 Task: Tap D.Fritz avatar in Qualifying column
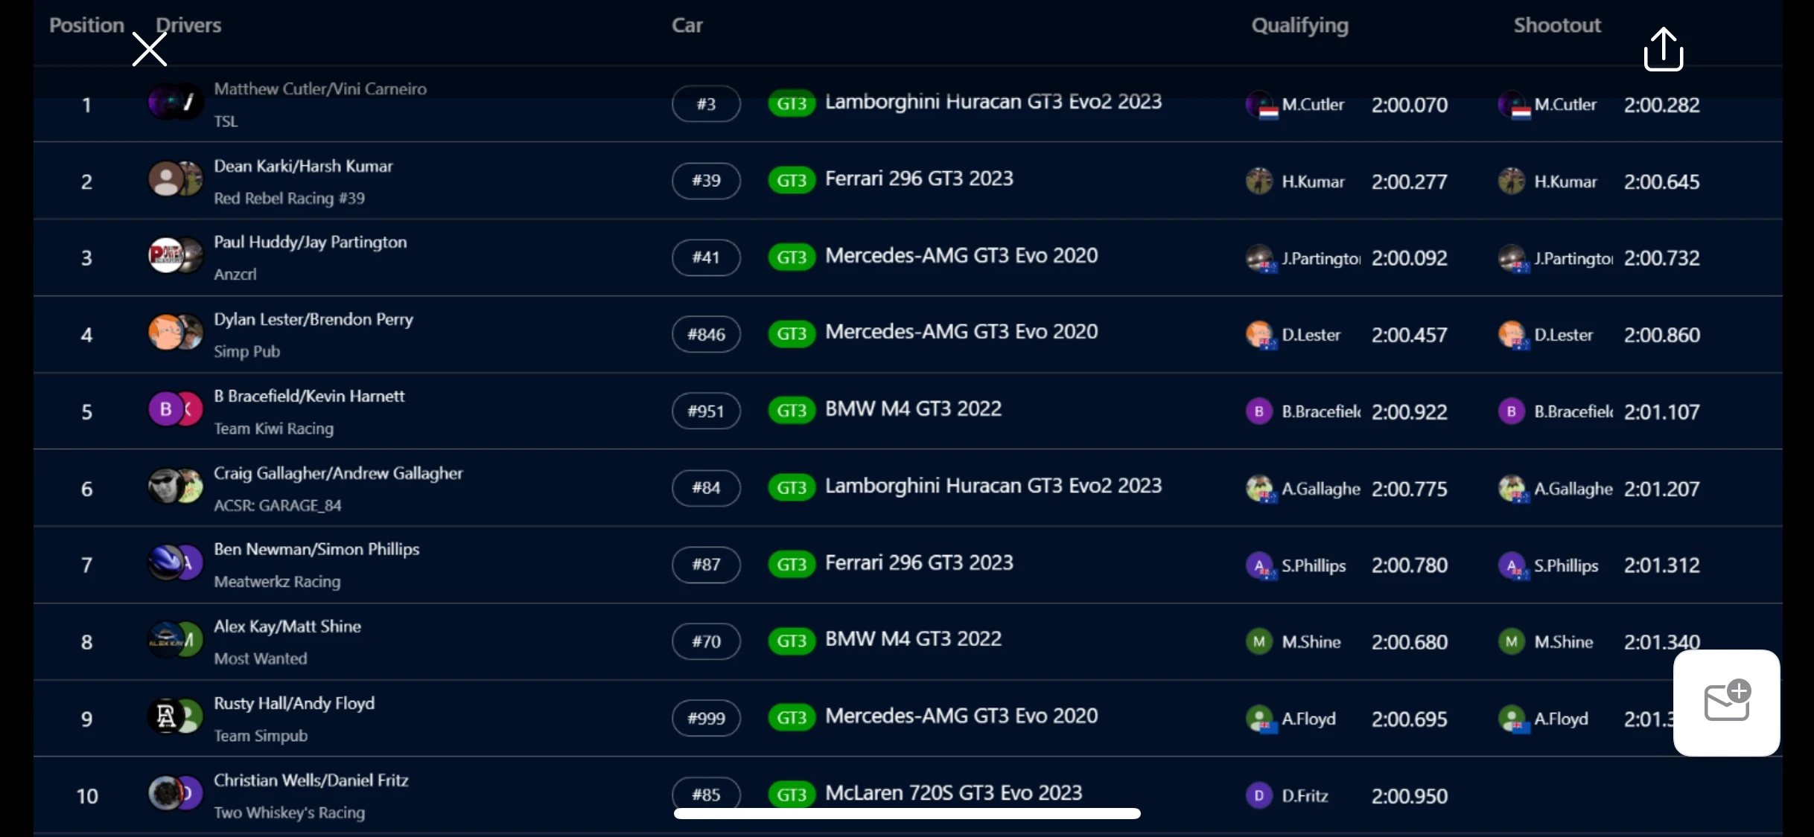coord(1259,795)
